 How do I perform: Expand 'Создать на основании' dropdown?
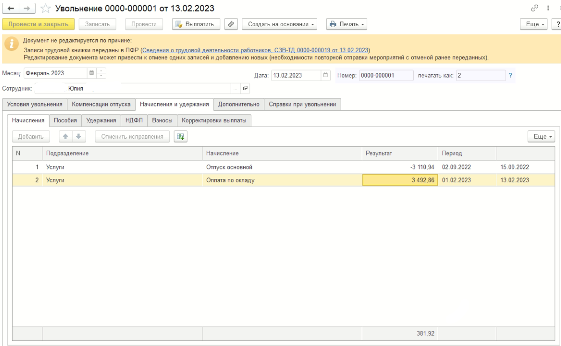coord(279,24)
